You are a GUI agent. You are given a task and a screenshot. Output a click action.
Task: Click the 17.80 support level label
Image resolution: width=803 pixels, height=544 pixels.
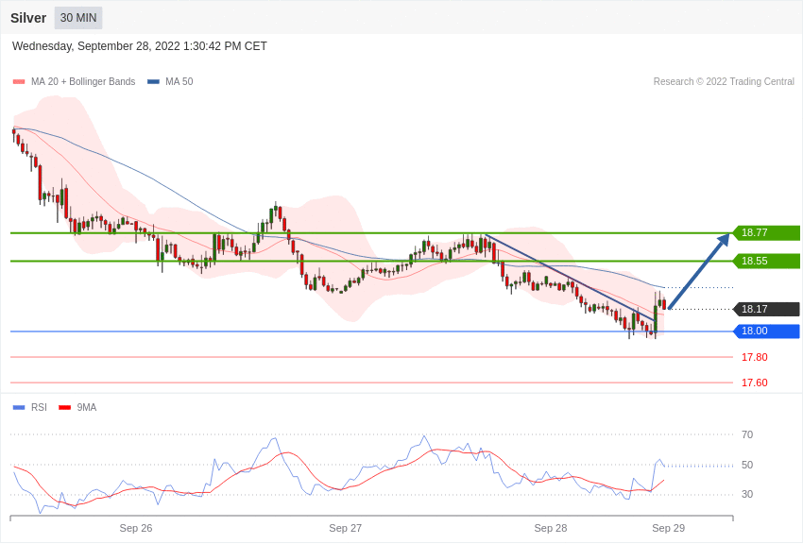click(x=754, y=357)
